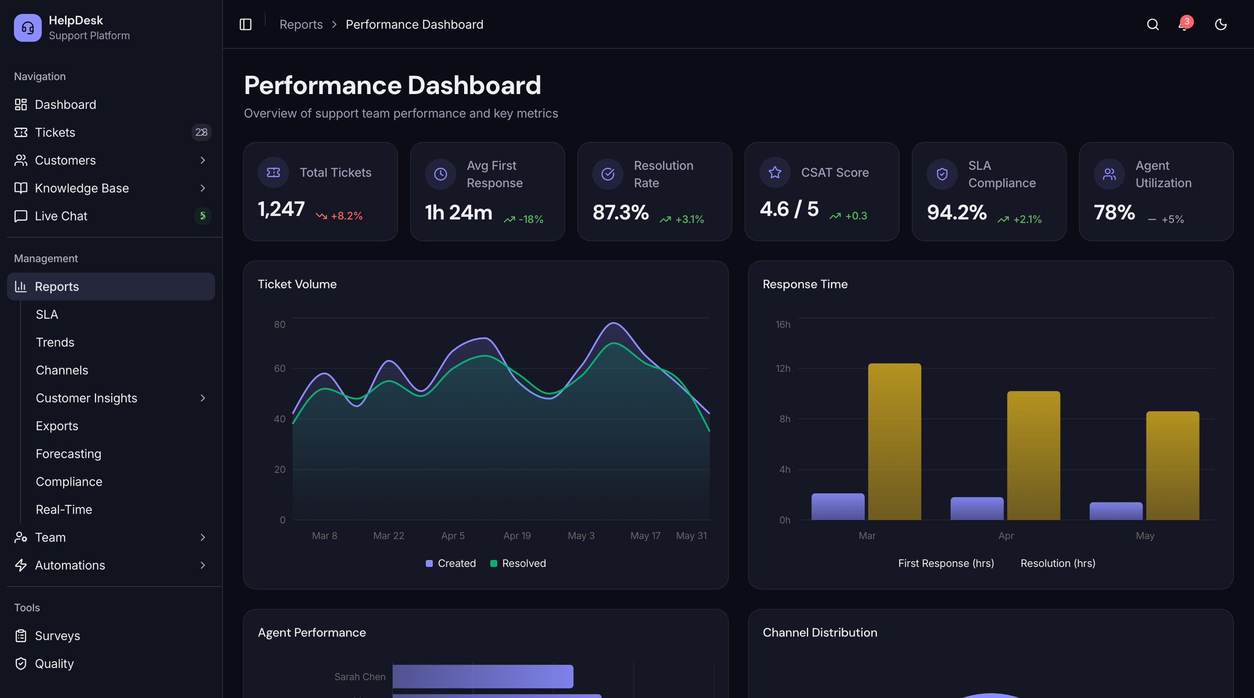Click the Apr resolution yellow bar
Image resolution: width=1254 pixels, height=698 pixels.
1034,455
